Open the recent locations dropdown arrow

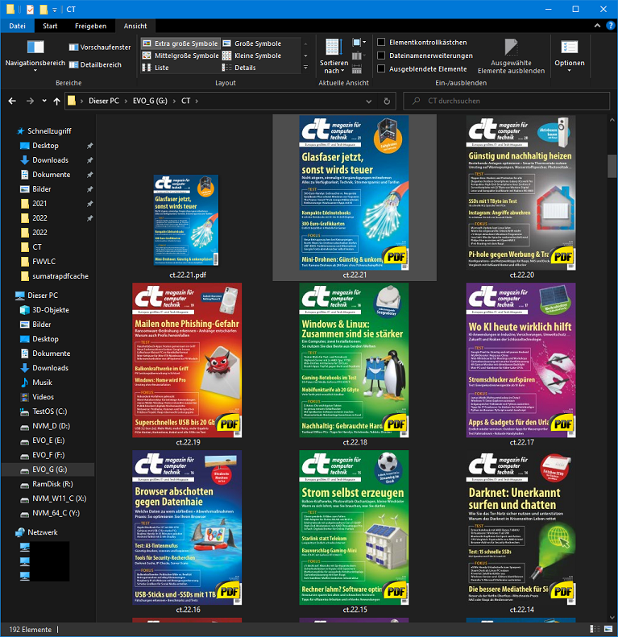[x=44, y=101]
